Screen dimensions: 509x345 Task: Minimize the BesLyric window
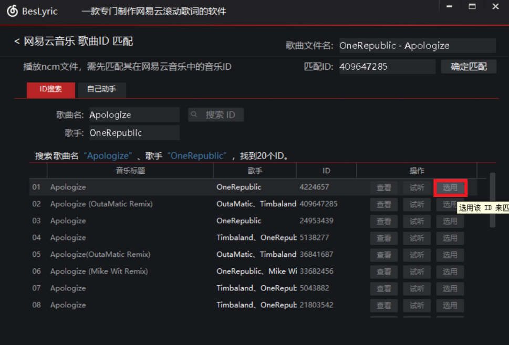[449, 7]
